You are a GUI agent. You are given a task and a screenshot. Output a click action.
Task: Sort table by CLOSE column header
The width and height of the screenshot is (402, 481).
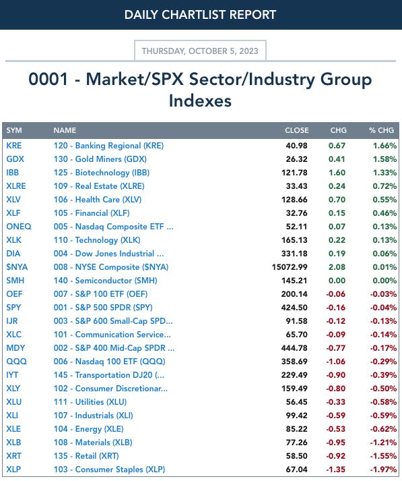pyautogui.click(x=297, y=130)
